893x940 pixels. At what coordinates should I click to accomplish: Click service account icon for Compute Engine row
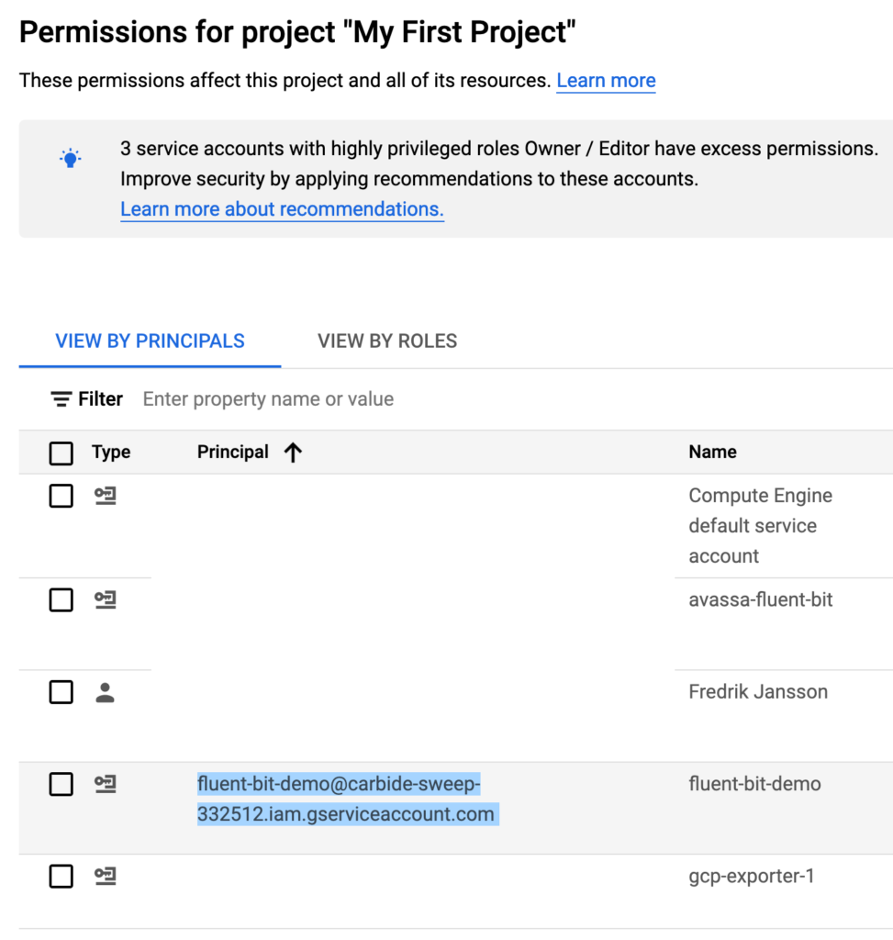pos(106,497)
